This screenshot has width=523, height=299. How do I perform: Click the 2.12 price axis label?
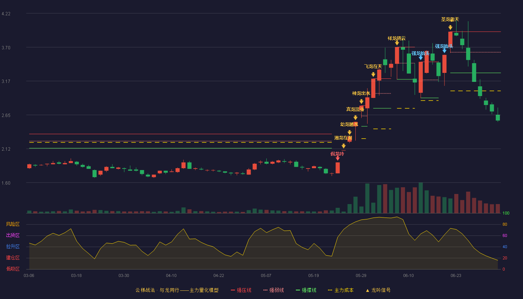(6, 149)
